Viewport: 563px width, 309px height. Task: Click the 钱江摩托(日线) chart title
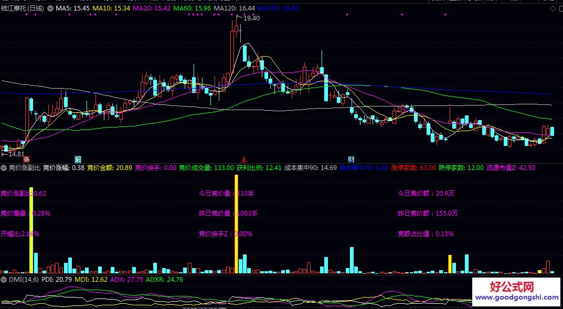point(23,8)
